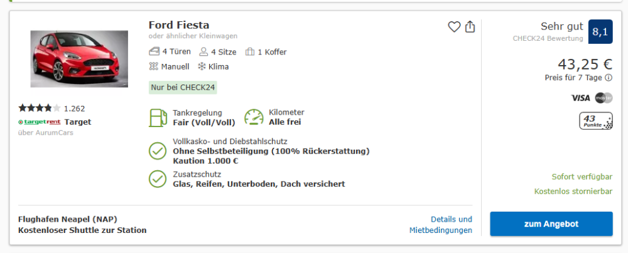628x253 pixels.
Task: Click the Mastercard logo
Action: (604, 98)
